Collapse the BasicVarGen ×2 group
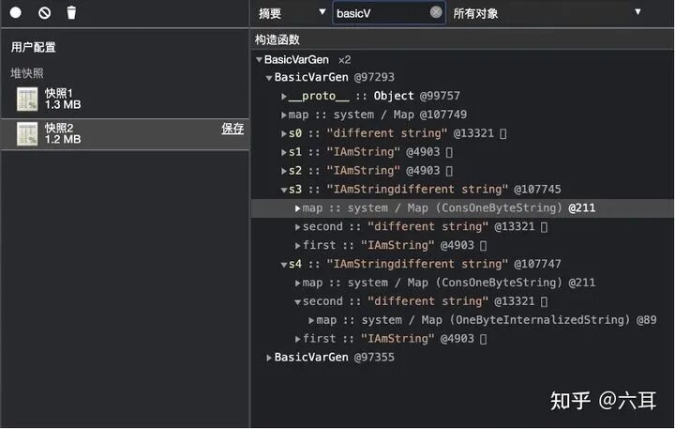This screenshot has height=429, width=675. click(x=259, y=60)
